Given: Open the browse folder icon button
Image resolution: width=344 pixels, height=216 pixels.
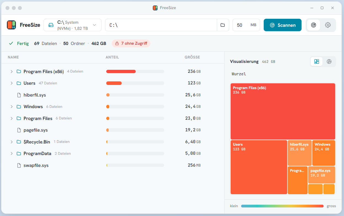Looking at the screenshot, I should point(223,25).
